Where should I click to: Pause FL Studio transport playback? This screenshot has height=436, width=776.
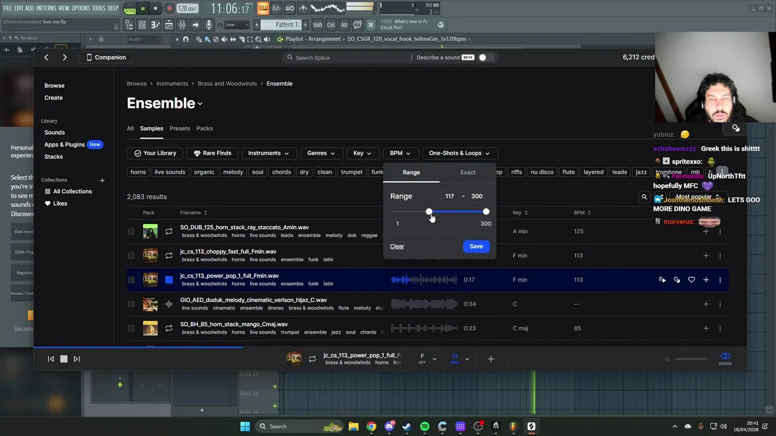(142, 8)
